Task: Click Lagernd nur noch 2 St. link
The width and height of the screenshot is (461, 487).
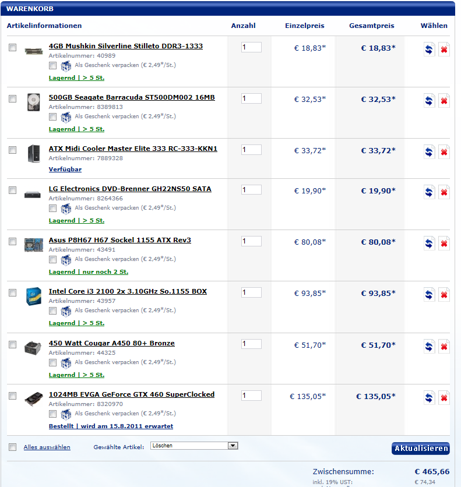Action: coord(89,272)
